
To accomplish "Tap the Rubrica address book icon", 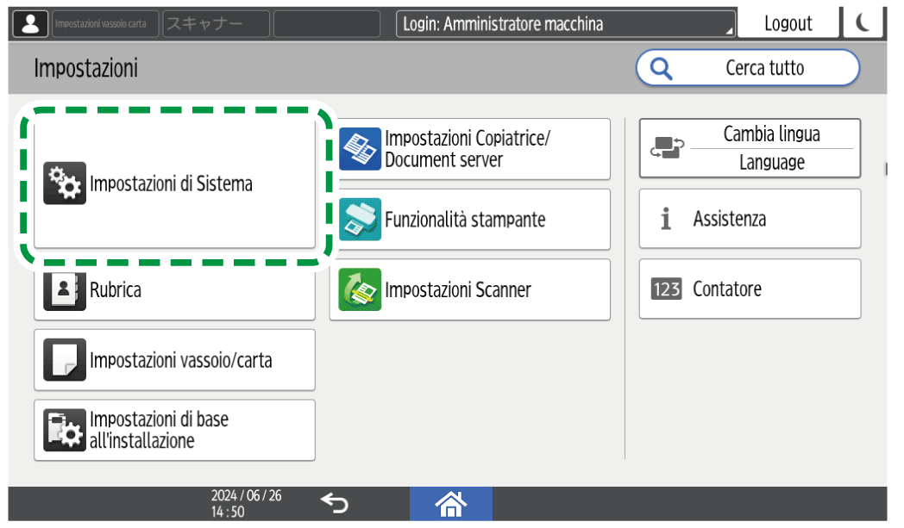I will (65, 291).
